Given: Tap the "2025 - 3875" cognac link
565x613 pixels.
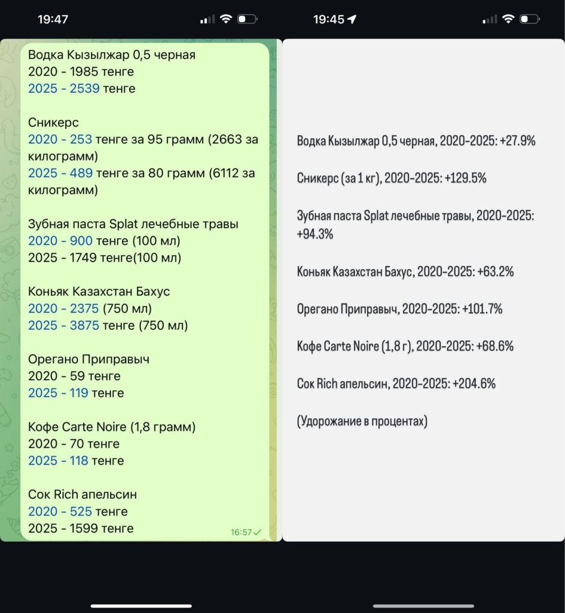Looking at the screenshot, I should coord(63,326).
